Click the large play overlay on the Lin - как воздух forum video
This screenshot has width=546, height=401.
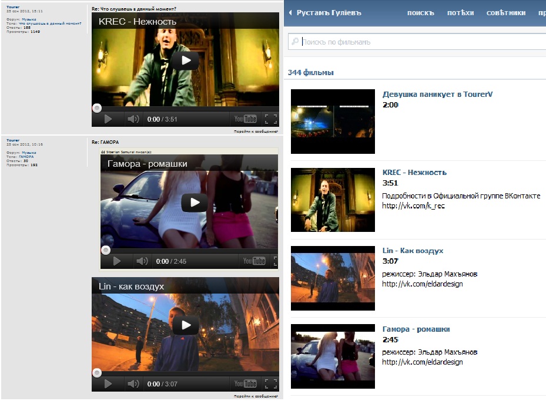click(x=186, y=325)
